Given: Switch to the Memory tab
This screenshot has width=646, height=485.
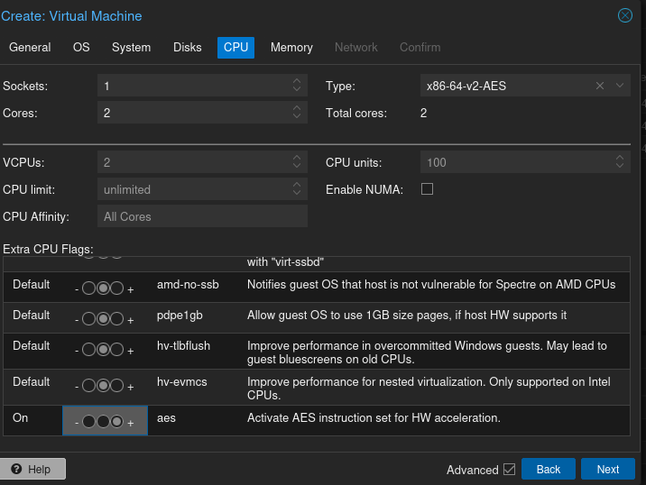Looking at the screenshot, I should pos(291,48).
